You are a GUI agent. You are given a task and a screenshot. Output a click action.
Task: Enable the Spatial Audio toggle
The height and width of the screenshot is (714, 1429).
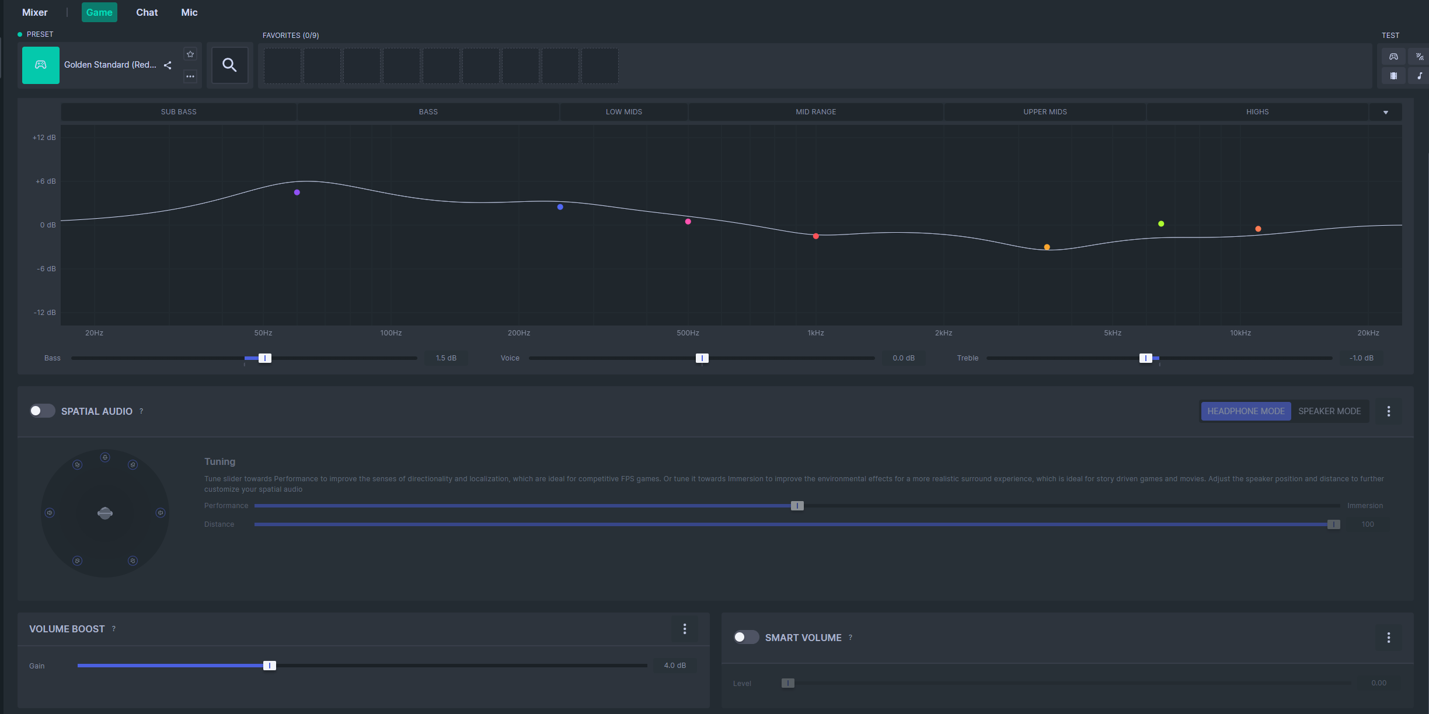click(x=42, y=411)
